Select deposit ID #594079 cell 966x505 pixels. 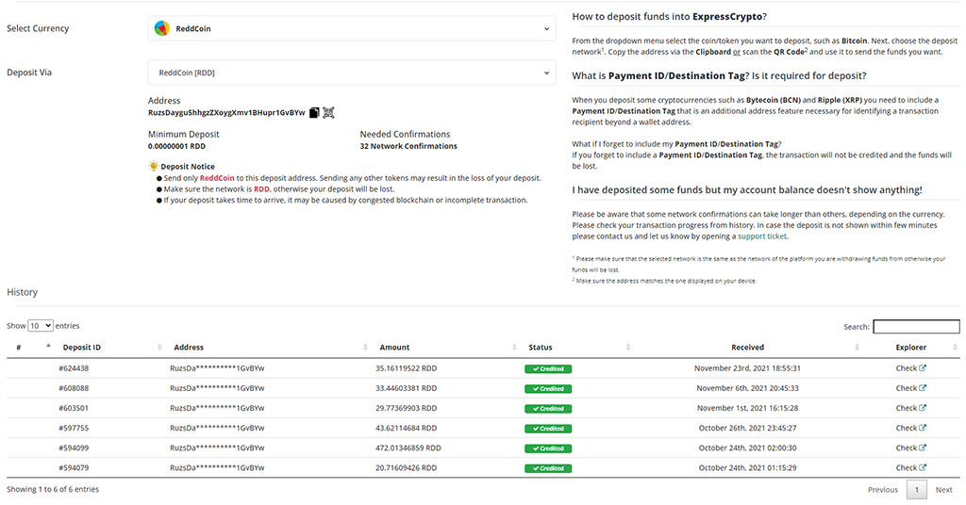coord(74,467)
